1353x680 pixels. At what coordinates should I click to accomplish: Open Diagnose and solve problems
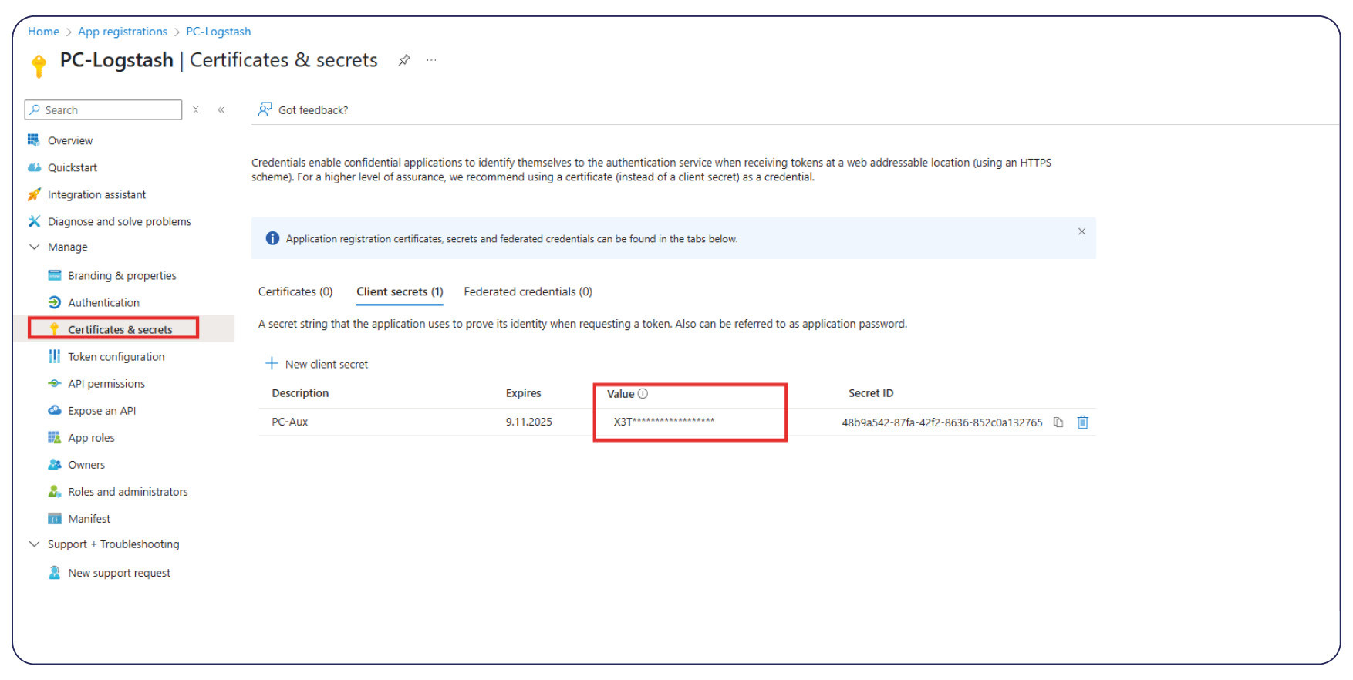tap(120, 221)
